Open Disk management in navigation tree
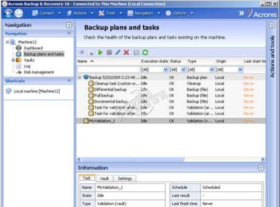The image size is (280, 207). pos(39,72)
